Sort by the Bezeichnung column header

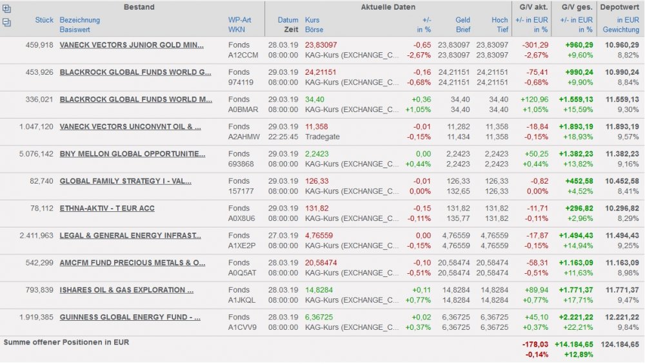(x=79, y=20)
